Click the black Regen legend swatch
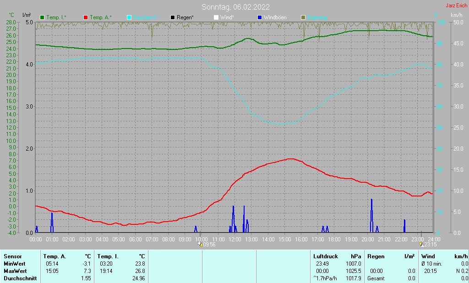The height and width of the screenshot is (283, 469). click(173, 17)
